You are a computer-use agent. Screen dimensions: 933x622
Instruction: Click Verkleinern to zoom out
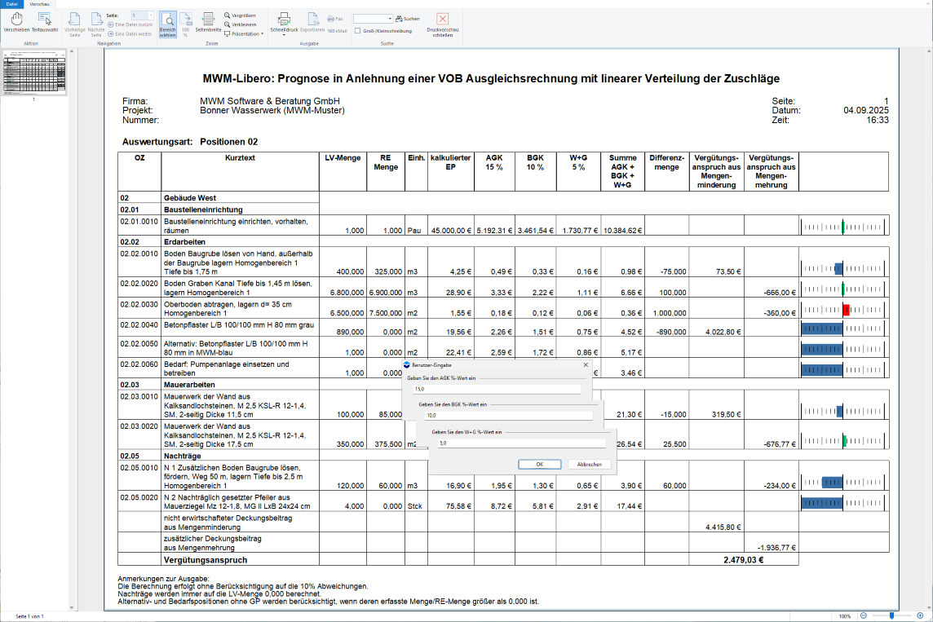(240, 24)
